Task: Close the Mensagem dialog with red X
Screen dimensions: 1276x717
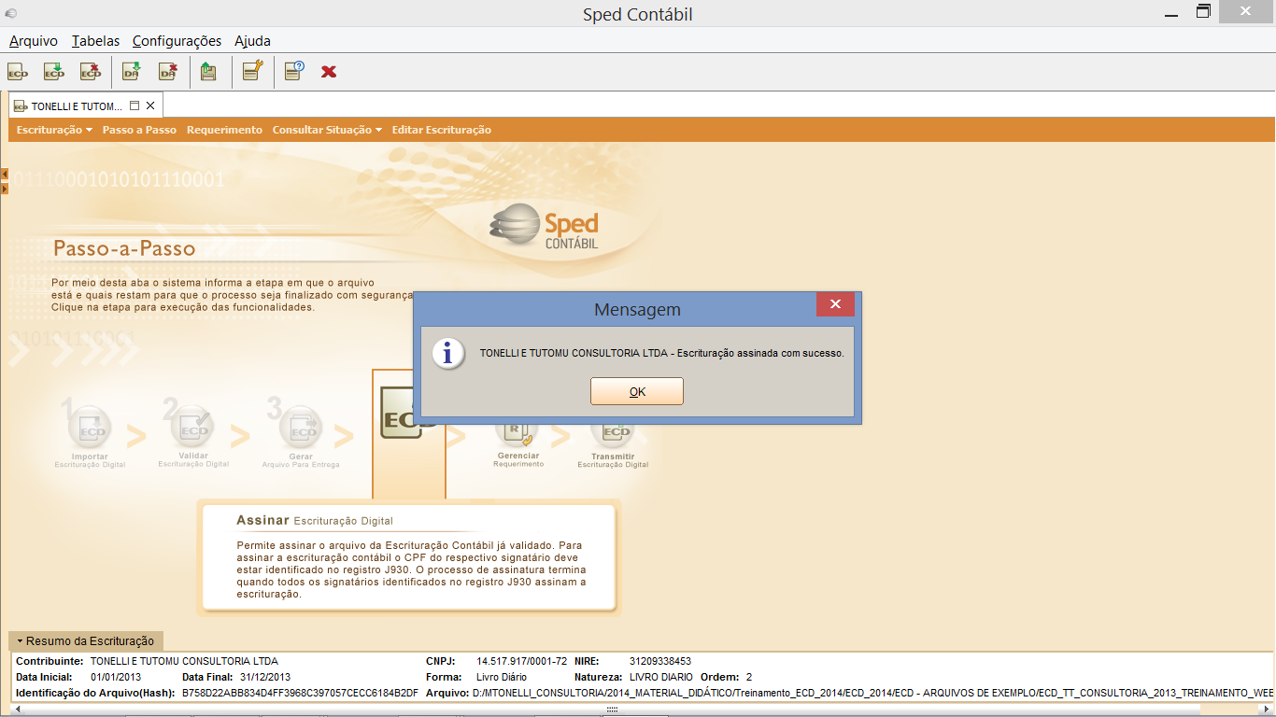Action: [x=835, y=304]
